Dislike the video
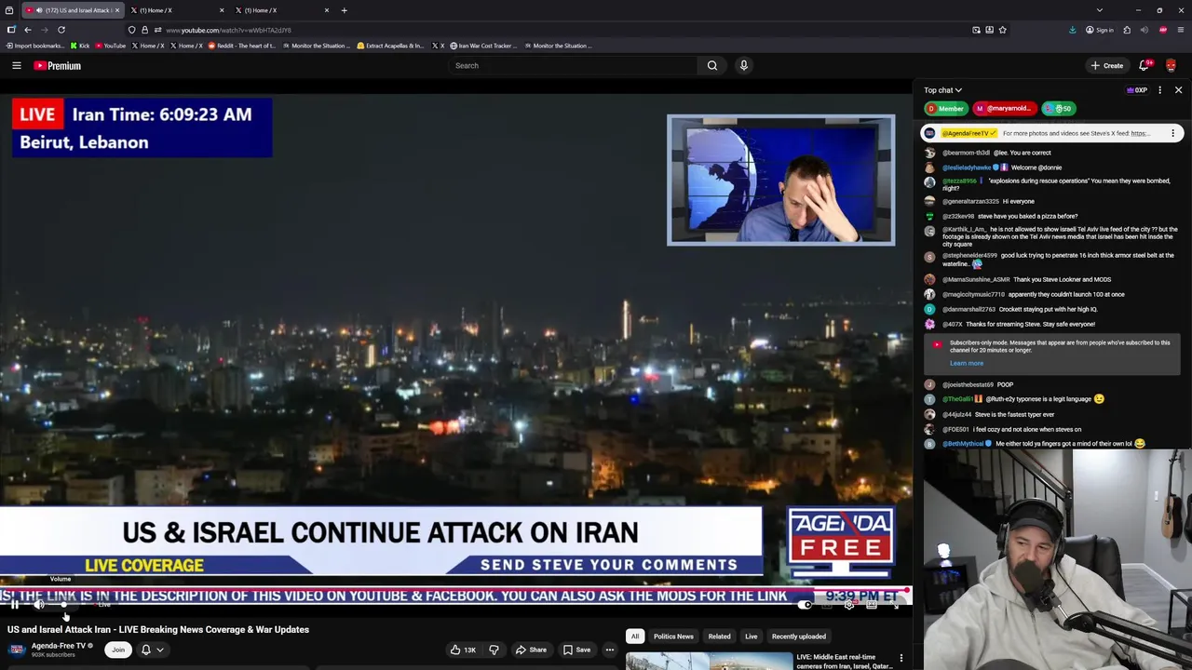This screenshot has width=1192, height=670. click(494, 650)
